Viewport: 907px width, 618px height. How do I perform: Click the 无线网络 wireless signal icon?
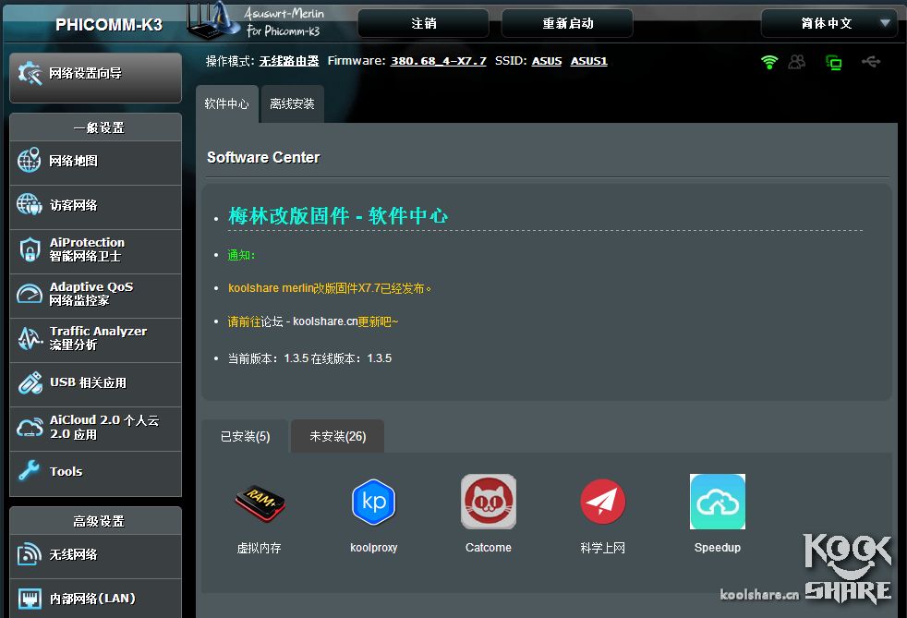[x=29, y=553]
